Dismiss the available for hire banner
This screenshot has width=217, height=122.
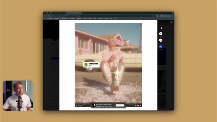click(125, 103)
